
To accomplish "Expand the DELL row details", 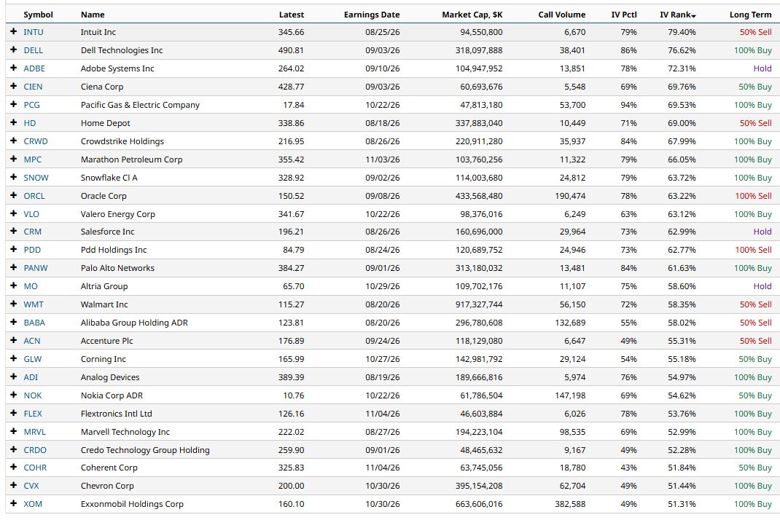I will click(x=13, y=50).
